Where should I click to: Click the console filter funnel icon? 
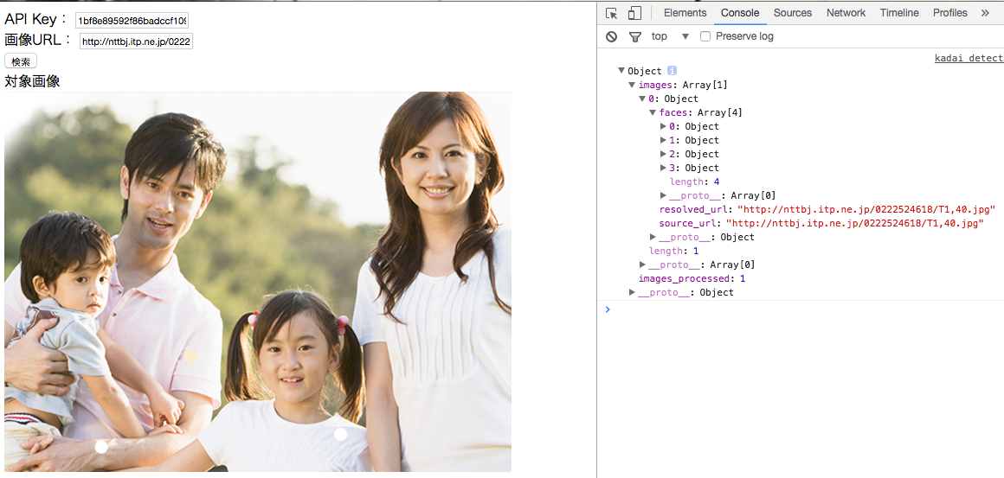coord(635,36)
